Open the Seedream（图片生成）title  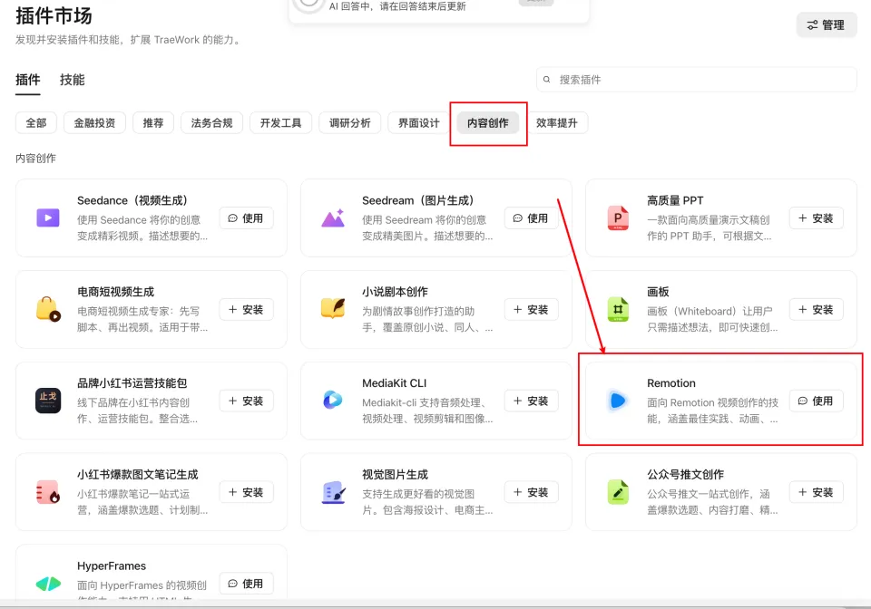point(417,200)
